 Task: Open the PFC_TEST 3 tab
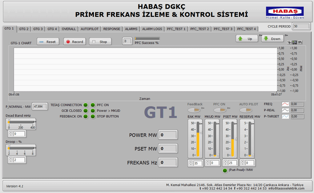tap(223, 29)
